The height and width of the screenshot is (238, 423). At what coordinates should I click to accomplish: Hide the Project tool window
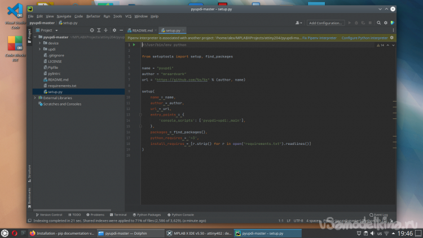pyautogui.click(x=121, y=30)
